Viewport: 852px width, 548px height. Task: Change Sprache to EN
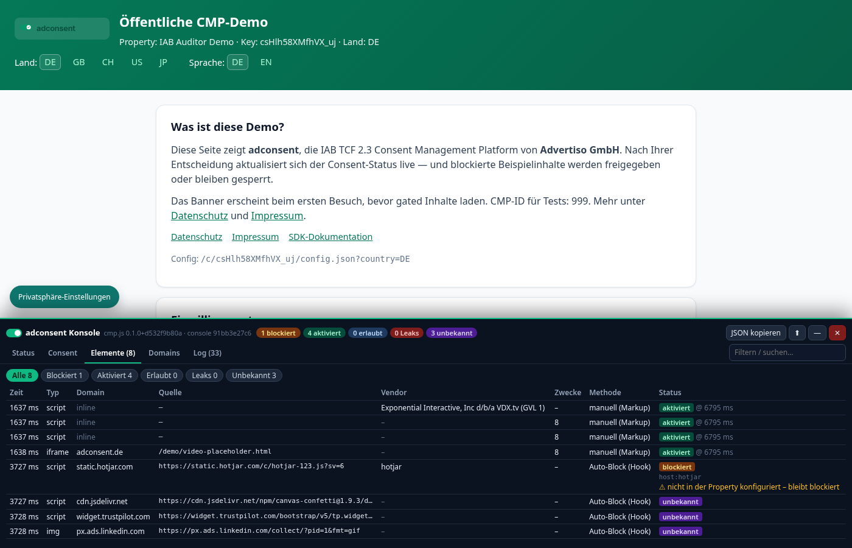(266, 62)
